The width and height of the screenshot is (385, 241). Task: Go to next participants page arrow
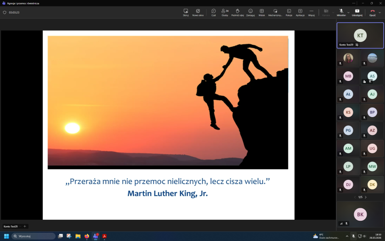coord(366,197)
